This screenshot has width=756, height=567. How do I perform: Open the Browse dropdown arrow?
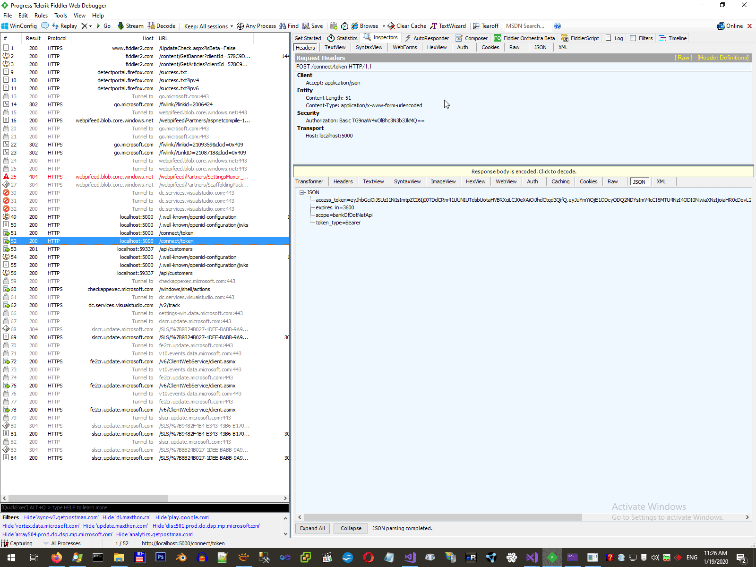384,26
